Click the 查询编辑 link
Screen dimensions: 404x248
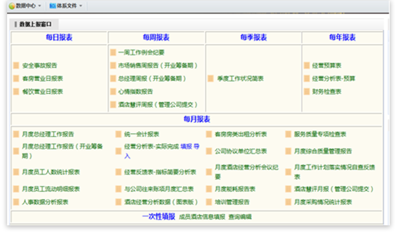240,217
